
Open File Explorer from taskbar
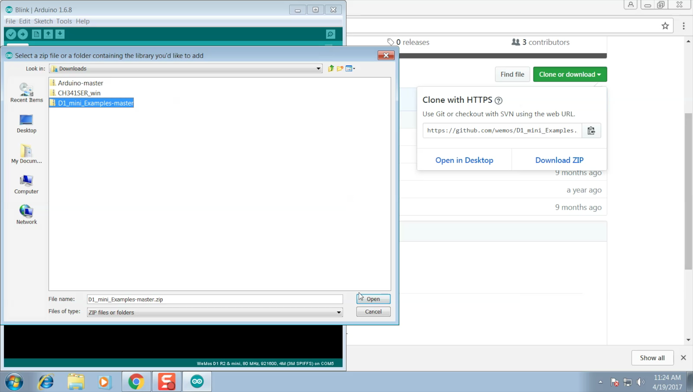76,382
